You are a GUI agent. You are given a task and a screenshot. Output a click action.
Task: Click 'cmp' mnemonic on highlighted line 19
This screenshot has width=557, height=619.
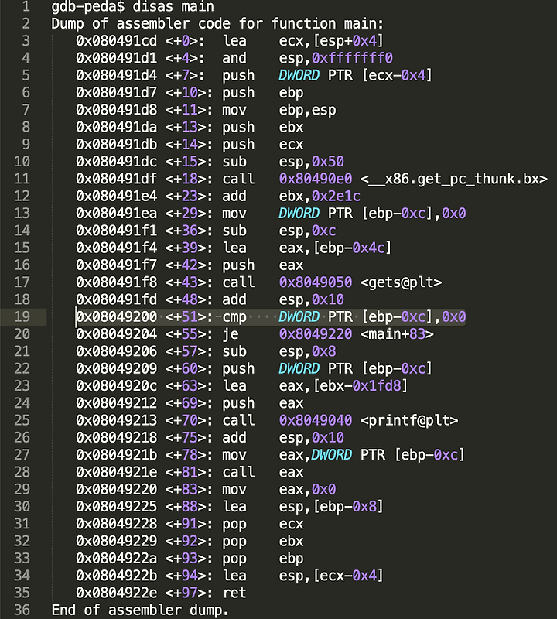[x=234, y=317]
